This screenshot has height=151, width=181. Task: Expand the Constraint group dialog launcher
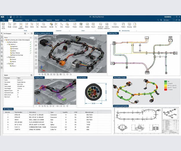tap(70, 31)
